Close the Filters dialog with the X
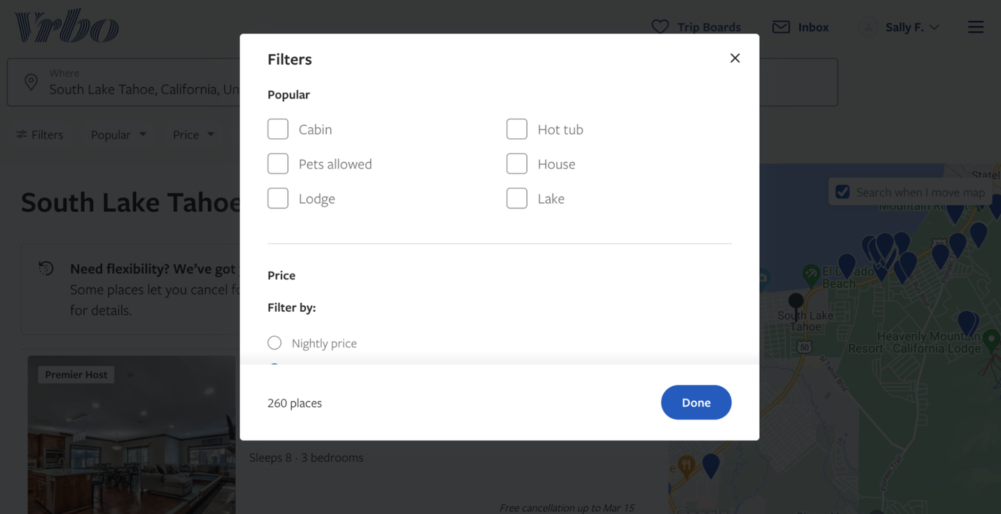Viewport: 1001px width, 514px height. (735, 58)
